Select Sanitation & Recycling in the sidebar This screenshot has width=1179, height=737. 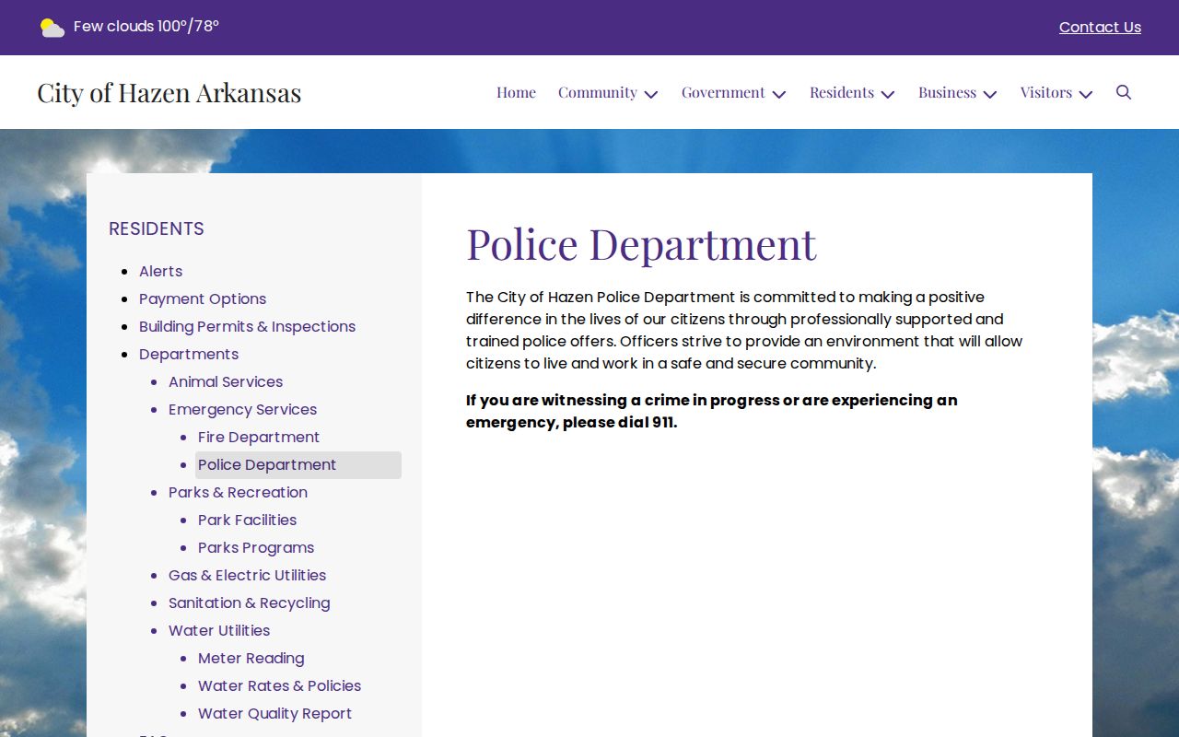coord(249,602)
